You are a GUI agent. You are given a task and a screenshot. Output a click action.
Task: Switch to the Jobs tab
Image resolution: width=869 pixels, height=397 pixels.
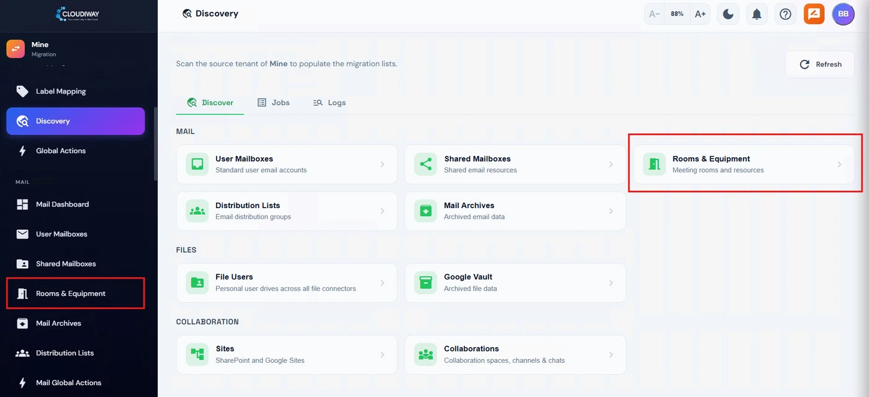(274, 103)
